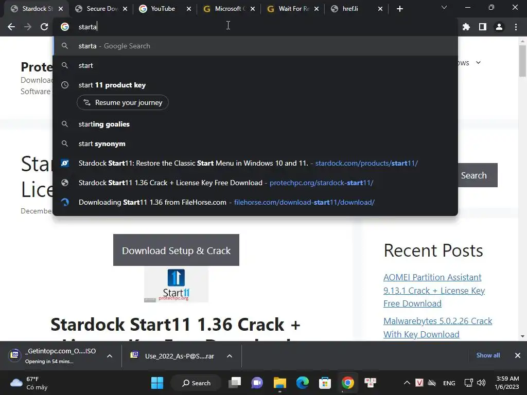Go back using browser back arrow

point(11,27)
